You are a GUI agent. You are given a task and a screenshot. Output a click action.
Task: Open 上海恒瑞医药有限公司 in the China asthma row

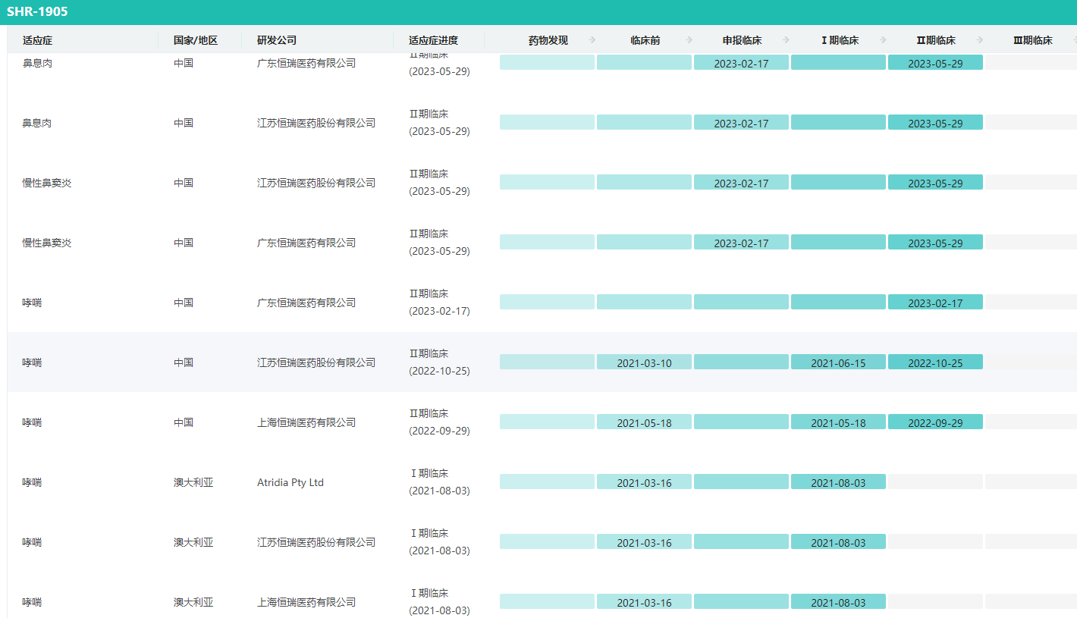[306, 422]
